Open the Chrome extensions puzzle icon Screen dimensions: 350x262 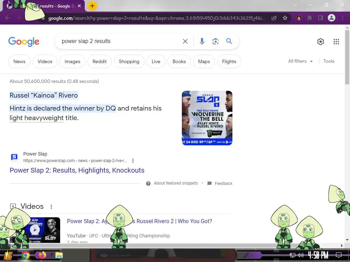click(x=310, y=18)
